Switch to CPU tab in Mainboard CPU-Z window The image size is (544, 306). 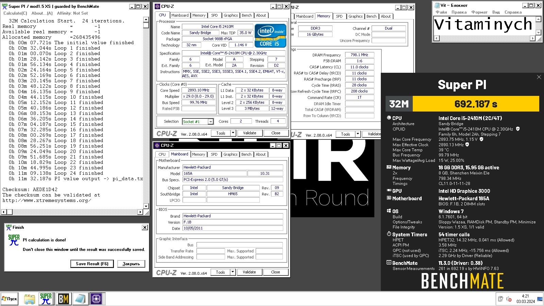pyautogui.click(x=162, y=154)
